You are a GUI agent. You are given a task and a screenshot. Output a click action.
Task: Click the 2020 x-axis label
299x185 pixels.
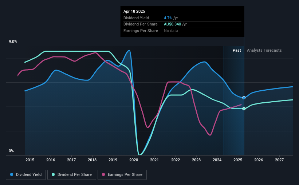point(134,160)
